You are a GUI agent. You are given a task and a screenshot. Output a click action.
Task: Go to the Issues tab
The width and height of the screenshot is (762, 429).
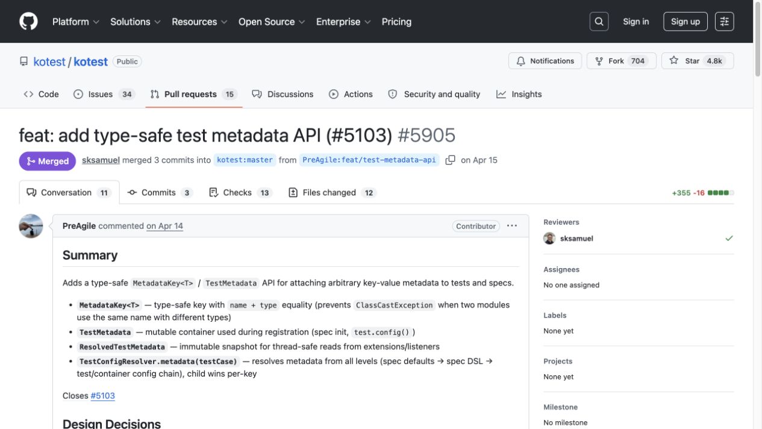pos(104,94)
